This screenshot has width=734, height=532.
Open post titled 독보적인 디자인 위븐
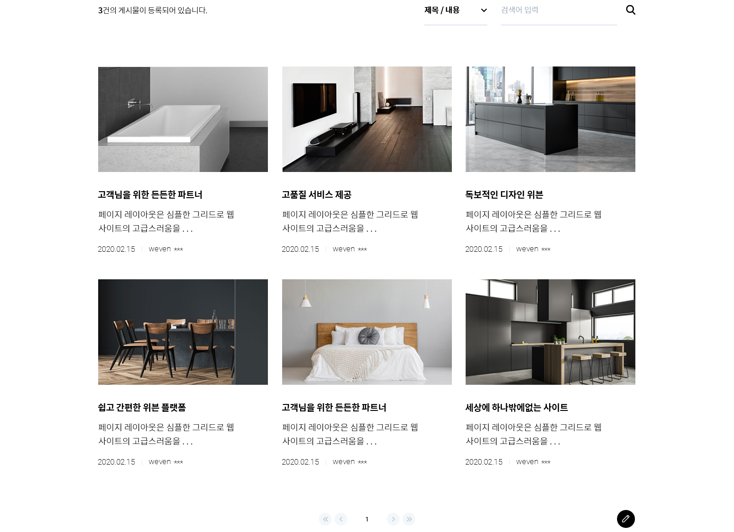[504, 195]
